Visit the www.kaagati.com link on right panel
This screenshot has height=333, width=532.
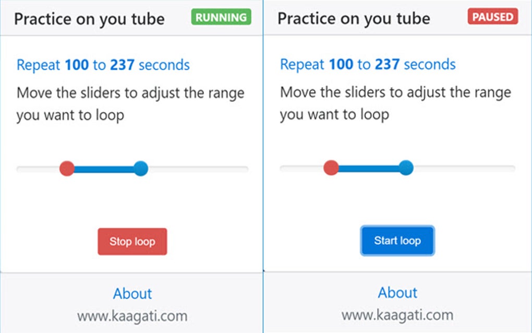click(x=397, y=315)
